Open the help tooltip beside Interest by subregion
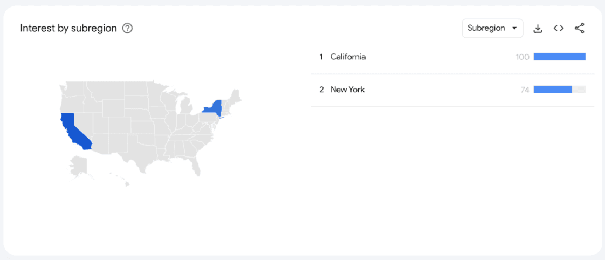 127,29
